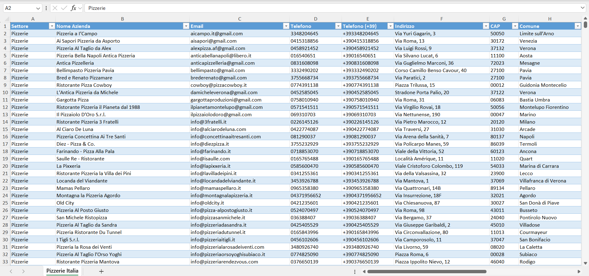Click the previous sheet navigation arrow

[11, 271]
